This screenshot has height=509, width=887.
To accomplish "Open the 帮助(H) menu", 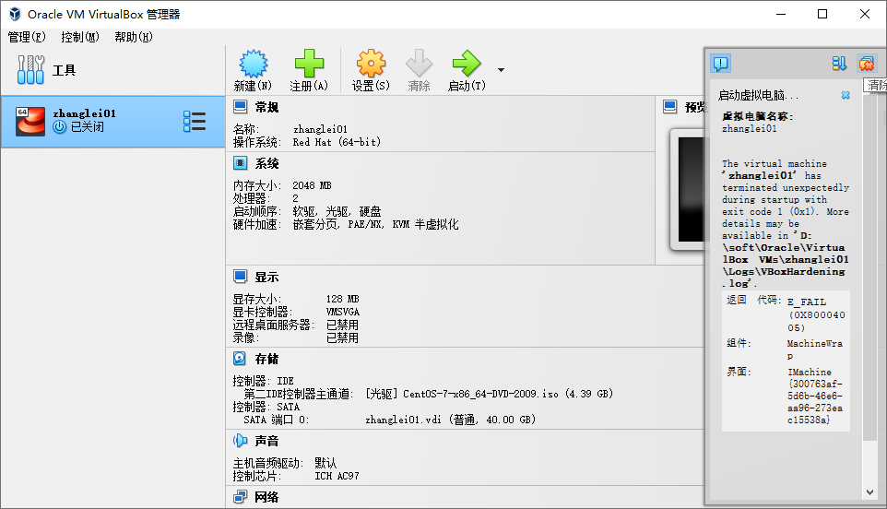I will tap(134, 37).
